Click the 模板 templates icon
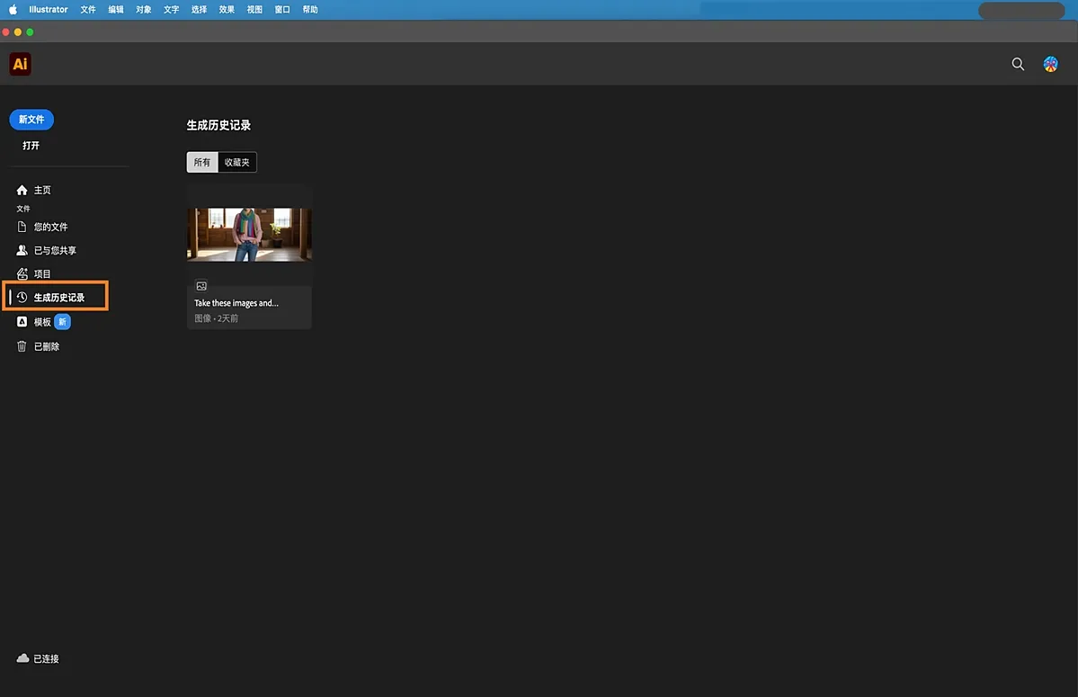Viewport: 1078px width, 697px height. 22,321
